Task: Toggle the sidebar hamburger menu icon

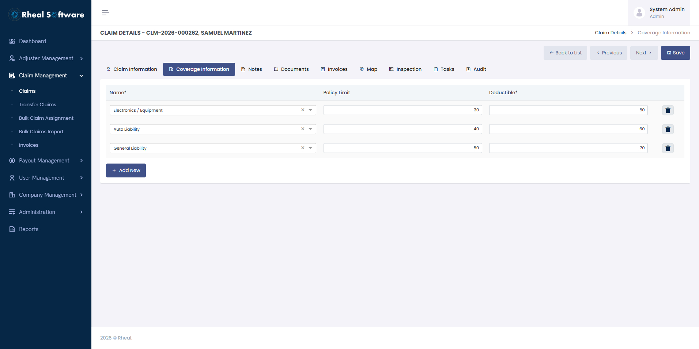Action: 106,13
